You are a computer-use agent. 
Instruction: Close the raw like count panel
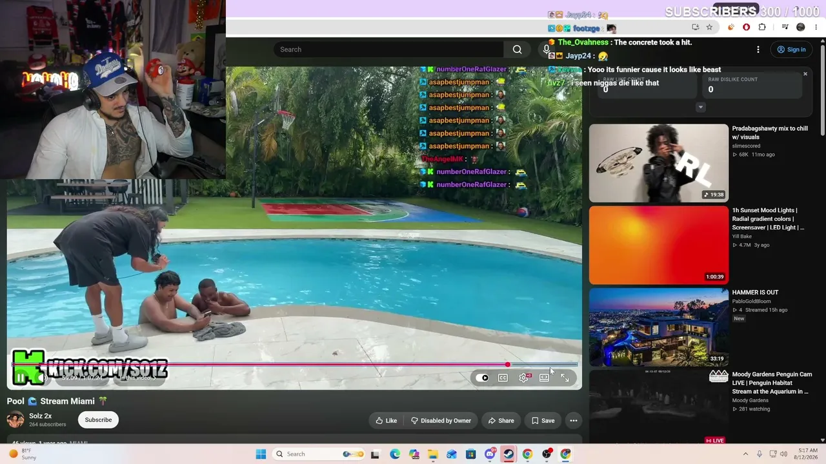pyautogui.click(x=805, y=74)
